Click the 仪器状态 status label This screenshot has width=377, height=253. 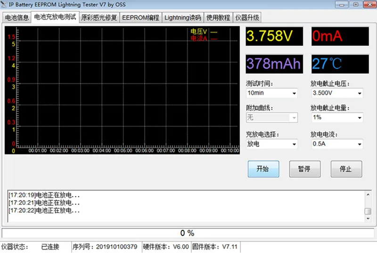[x=15, y=247]
